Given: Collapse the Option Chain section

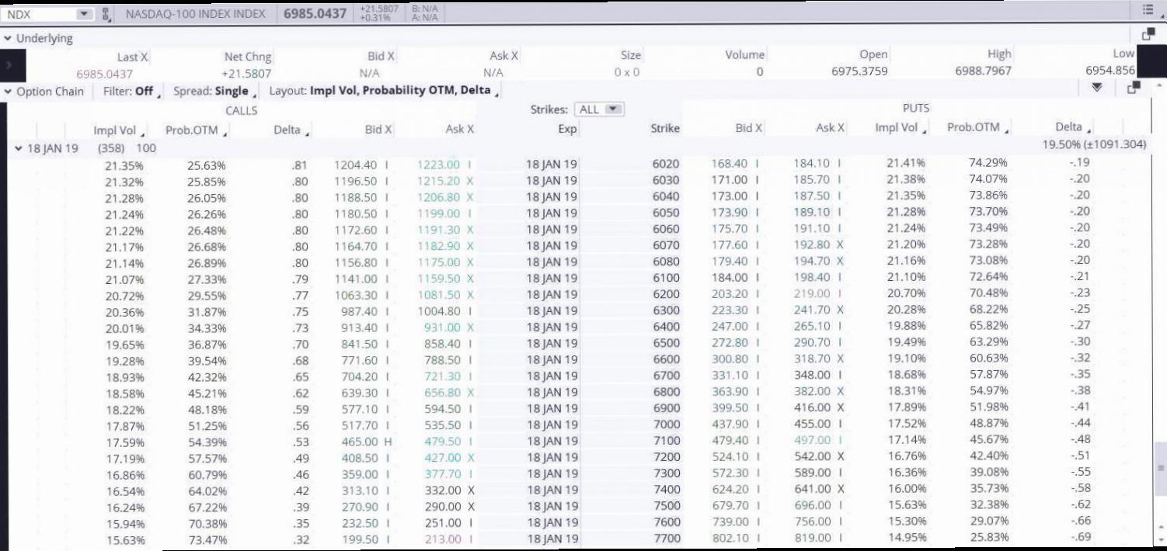Looking at the screenshot, I should pos(8,92).
